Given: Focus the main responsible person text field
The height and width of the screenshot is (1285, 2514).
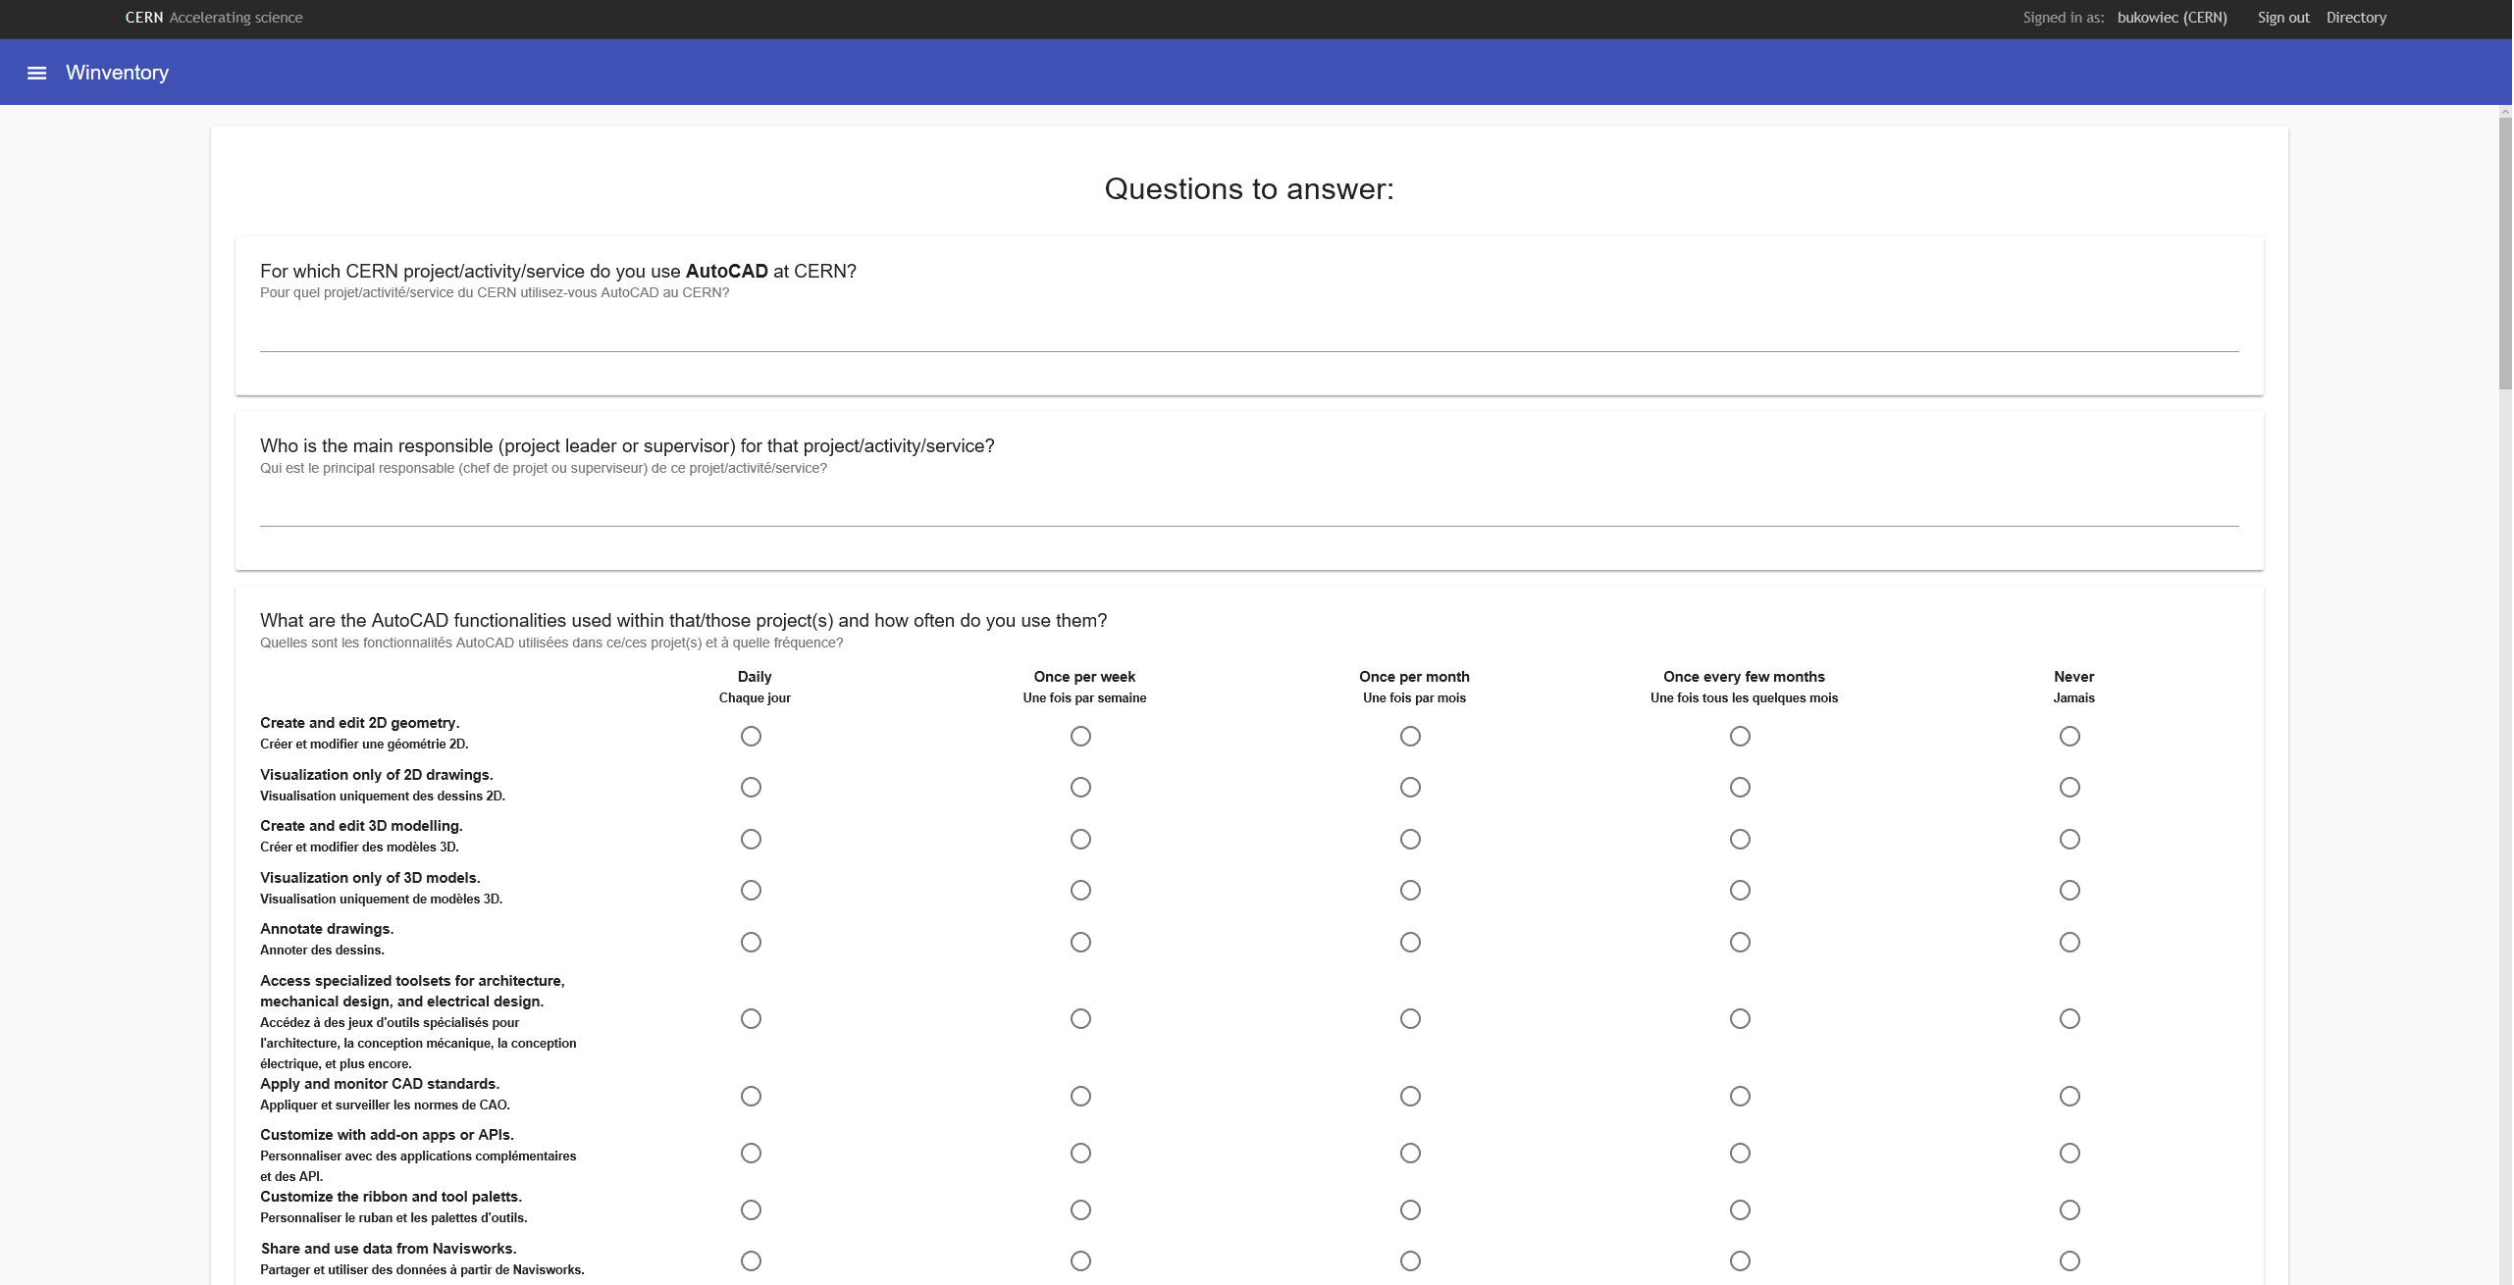Looking at the screenshot, I should coord(1248,508).
